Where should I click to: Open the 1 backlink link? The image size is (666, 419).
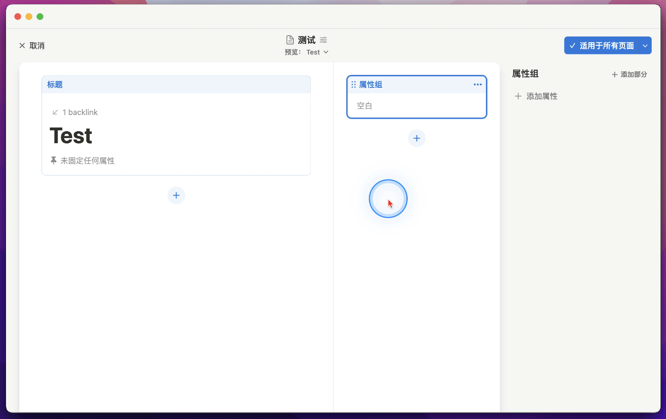pyautogui.click(x=80, y=112)
